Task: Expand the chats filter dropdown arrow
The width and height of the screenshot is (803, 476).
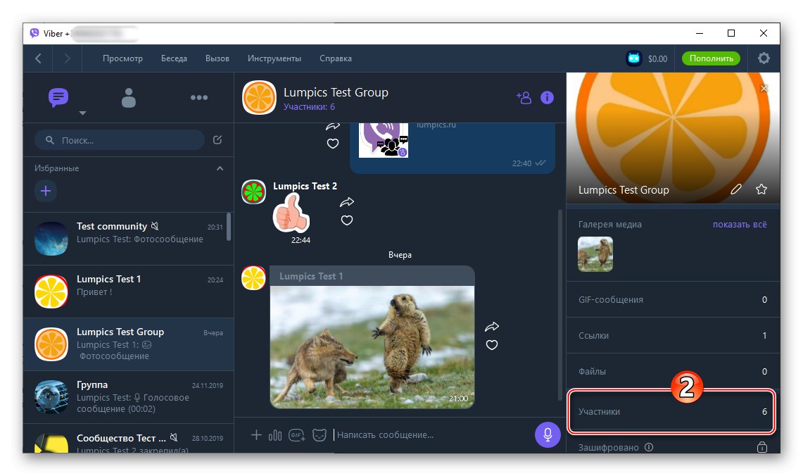Action: (x=82, y=113)
